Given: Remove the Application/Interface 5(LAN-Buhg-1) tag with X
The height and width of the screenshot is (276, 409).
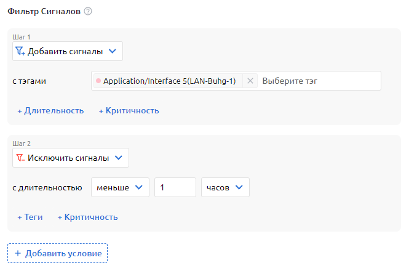Looking at the screenshot, I should point(250,81).
